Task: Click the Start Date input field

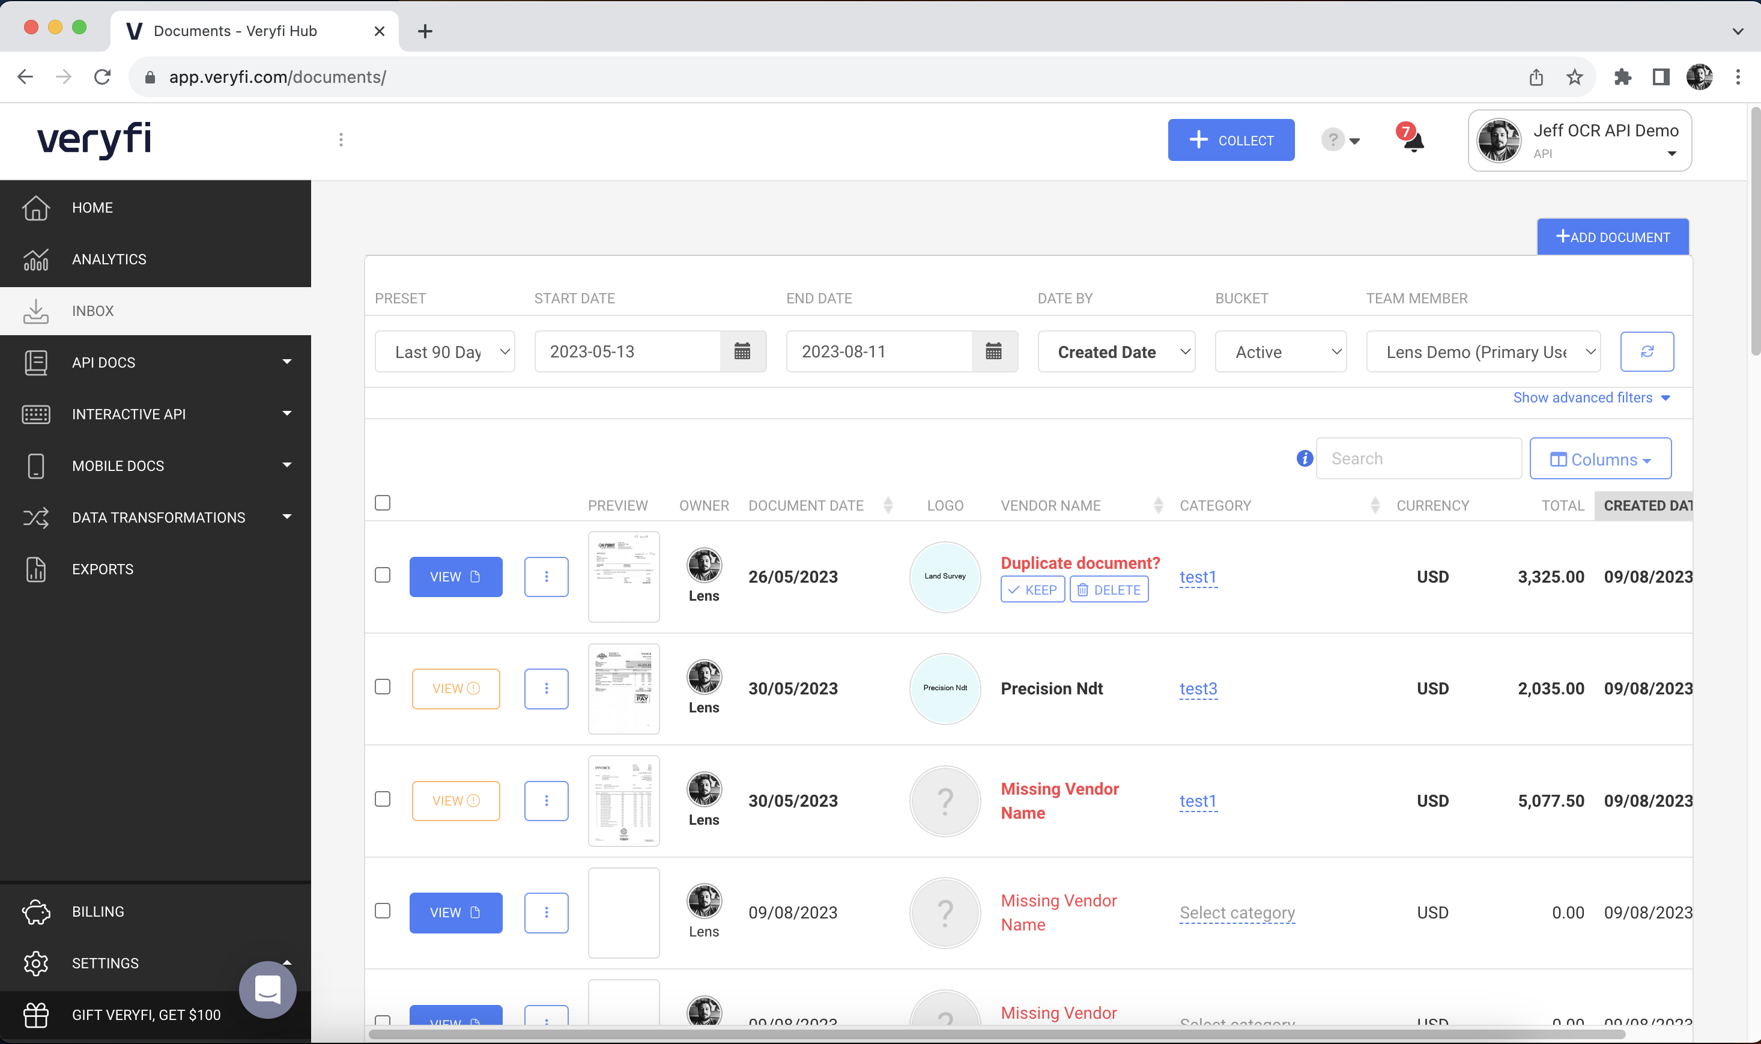Action: click(627, 352)
